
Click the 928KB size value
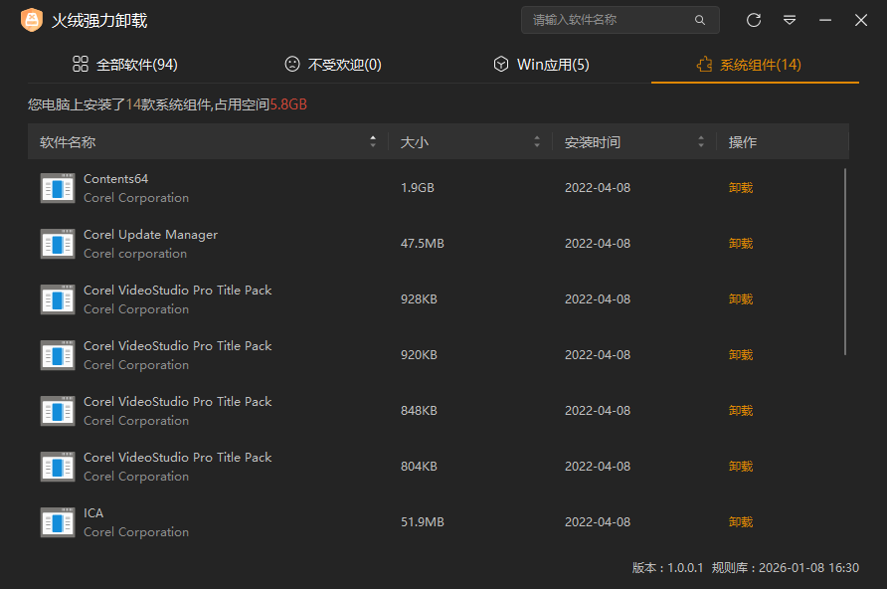click(x=420, y=299)
